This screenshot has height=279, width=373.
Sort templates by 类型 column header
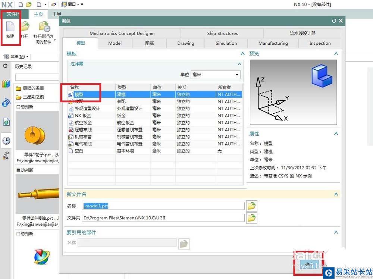(x=133, y=87)
